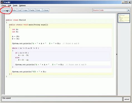Screen dimensions: 132x103
Task: Click the 'File saved' status message
Action: [6, 98]
